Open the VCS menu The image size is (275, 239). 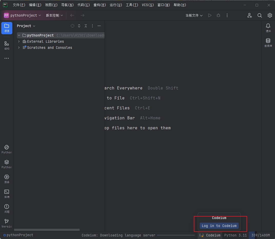pyautogui.click(x=148, y=5)
